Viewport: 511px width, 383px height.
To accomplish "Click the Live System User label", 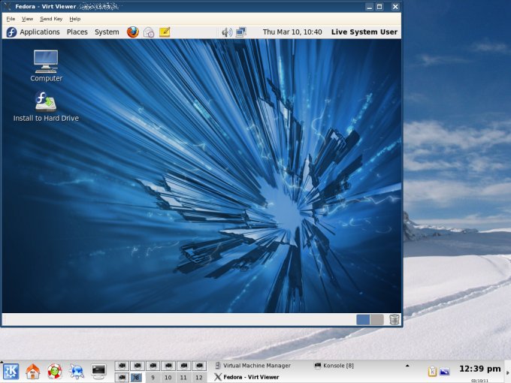I will coord(364,32).
